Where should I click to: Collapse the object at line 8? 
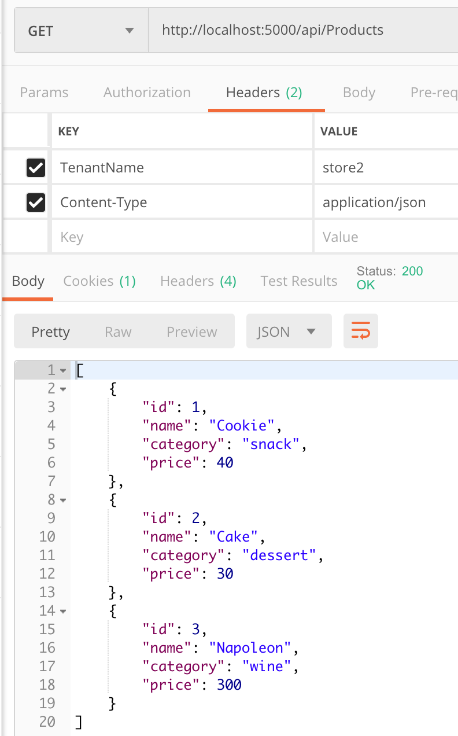coord(63,500)
